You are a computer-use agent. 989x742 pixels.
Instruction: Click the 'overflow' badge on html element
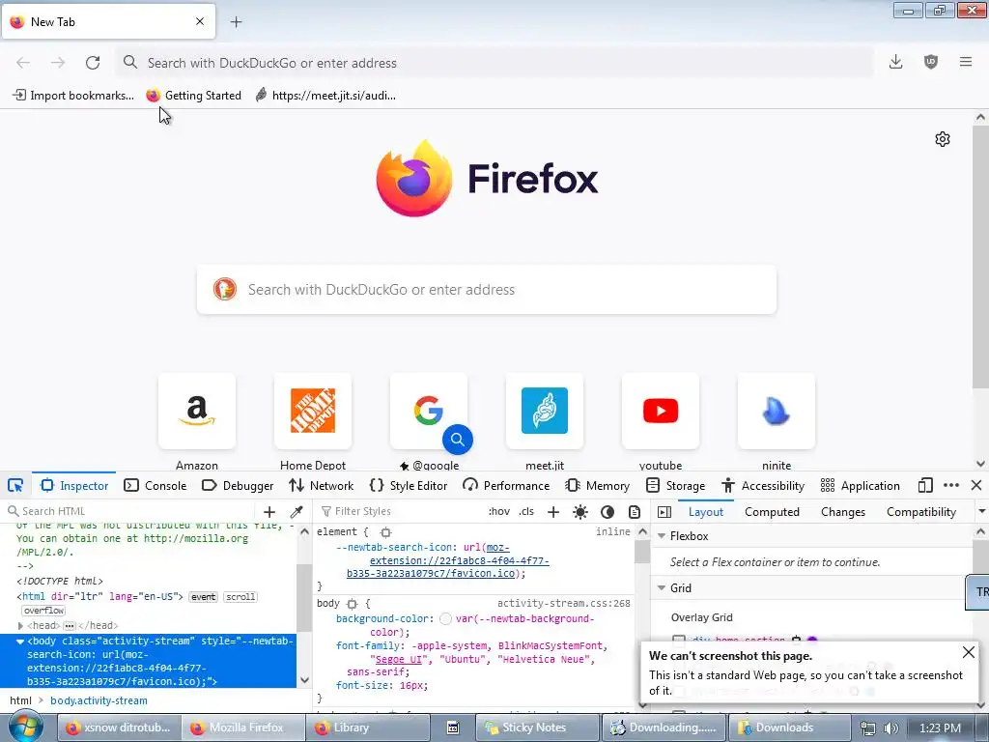pos(43,611)
